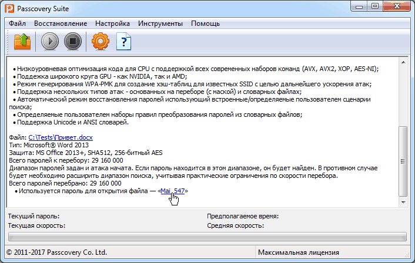The width and height of the screenshot is (415, 263).
Task: Open the help document icon with question mark
Action: coord(123,42)
